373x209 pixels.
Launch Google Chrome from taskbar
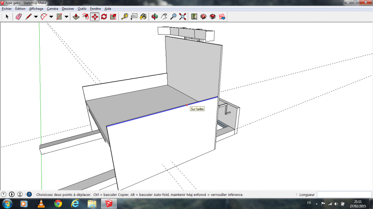click(58, 204)
